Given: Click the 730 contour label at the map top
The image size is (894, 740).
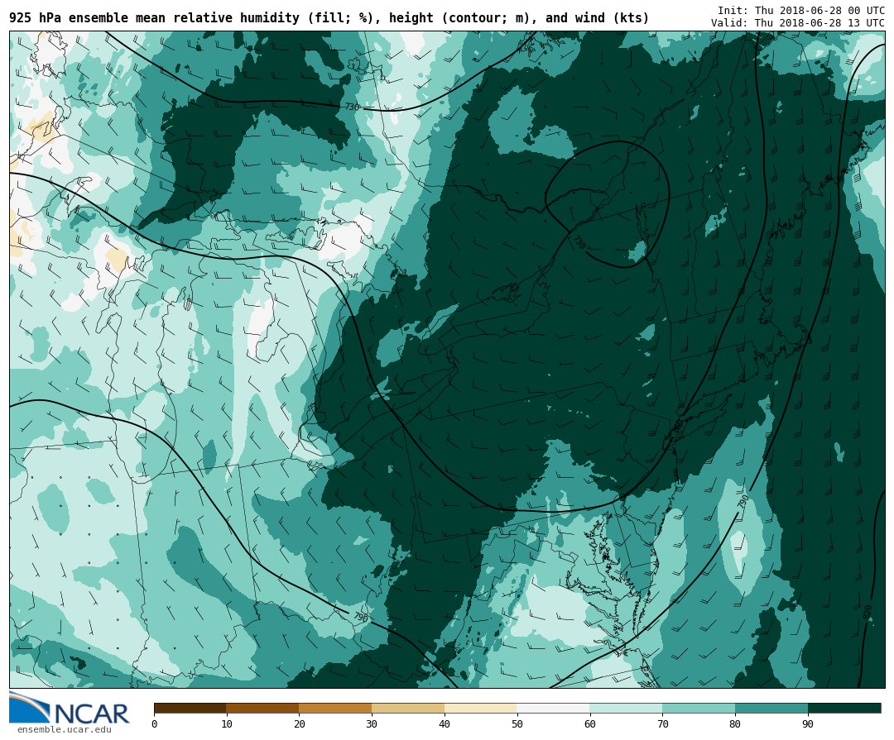Looking at the screenshot, I should 353,107.
